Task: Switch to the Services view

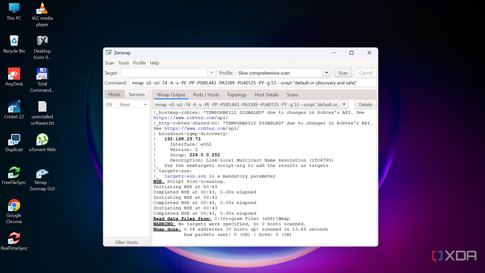Action: 137,94
